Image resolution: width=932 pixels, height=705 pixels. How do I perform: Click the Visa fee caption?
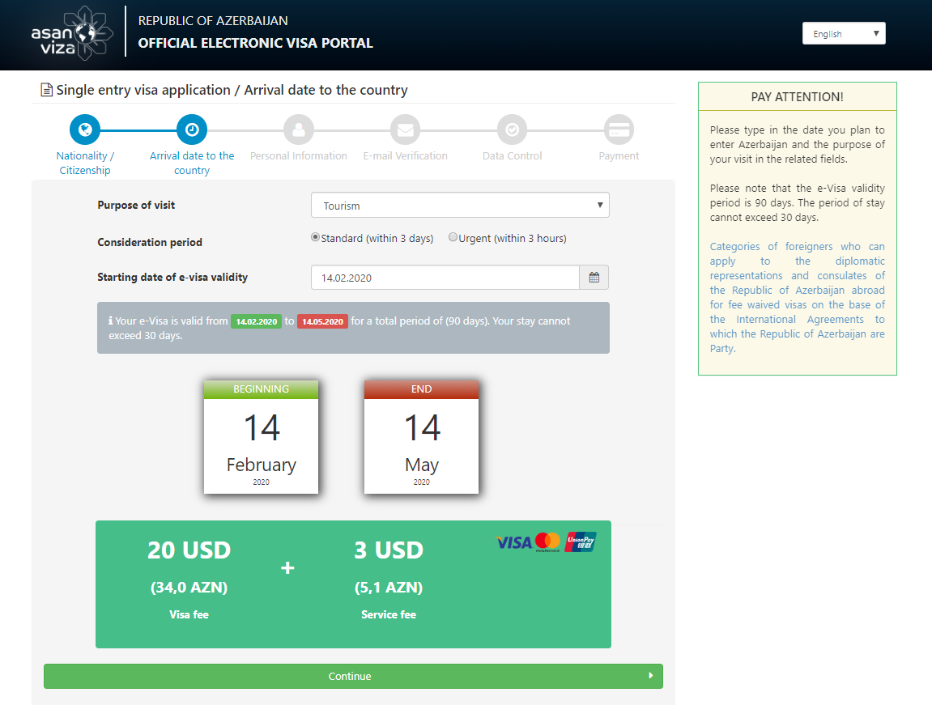pos(189,614)
